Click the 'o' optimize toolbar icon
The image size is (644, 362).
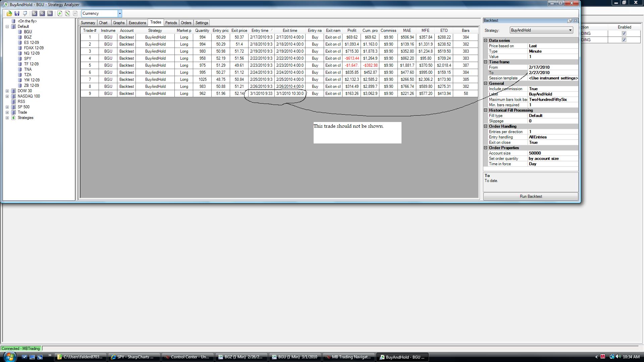click(x=42, y=13)
